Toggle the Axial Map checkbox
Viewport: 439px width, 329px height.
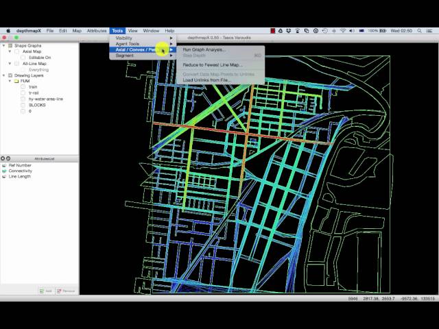pos(16,52)
